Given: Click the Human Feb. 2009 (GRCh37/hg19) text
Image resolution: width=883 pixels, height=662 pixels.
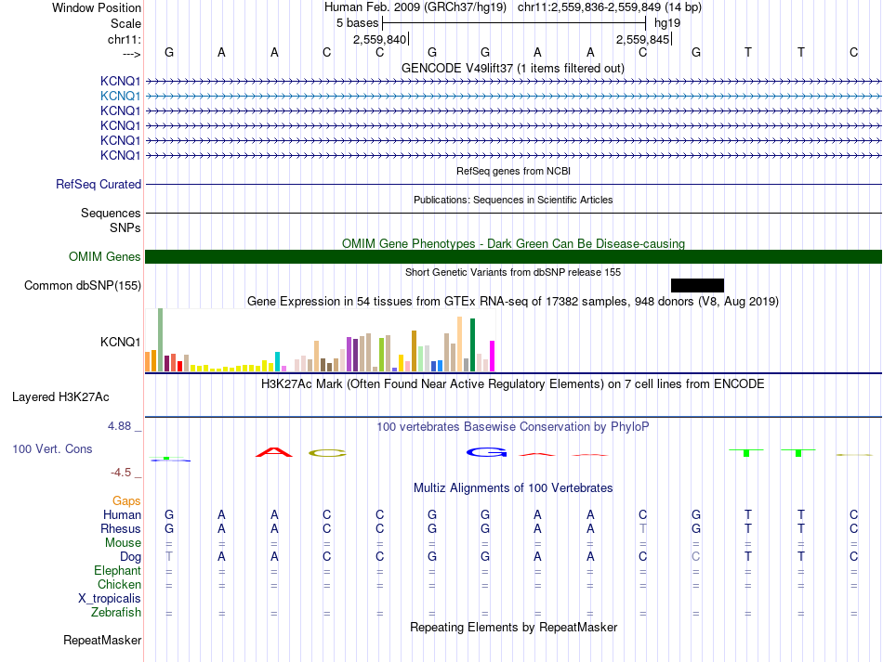Looking at the screenshot, I should (415, 7).
